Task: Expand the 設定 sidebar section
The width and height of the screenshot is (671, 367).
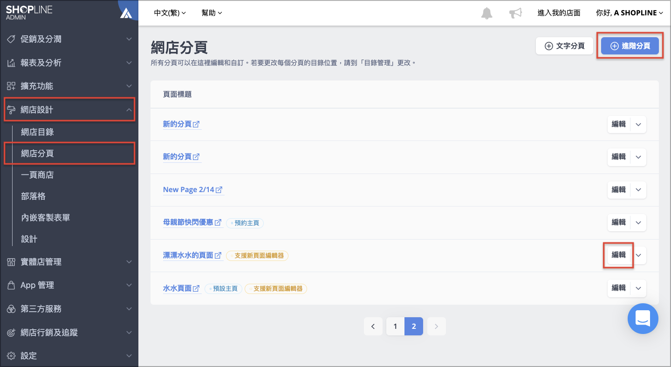Action: click(129, 356)
